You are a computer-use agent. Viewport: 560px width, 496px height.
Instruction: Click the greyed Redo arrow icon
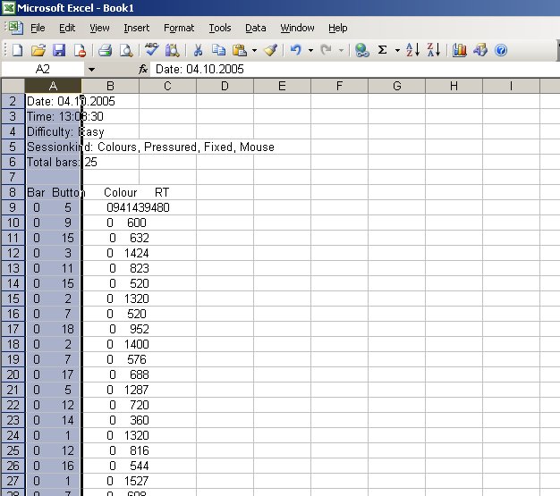pyautogui.click(x=327, y=50)
